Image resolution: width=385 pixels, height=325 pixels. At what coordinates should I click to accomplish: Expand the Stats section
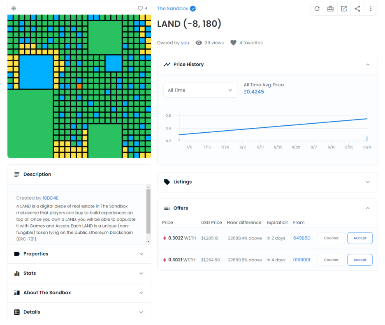click(141, 273)
